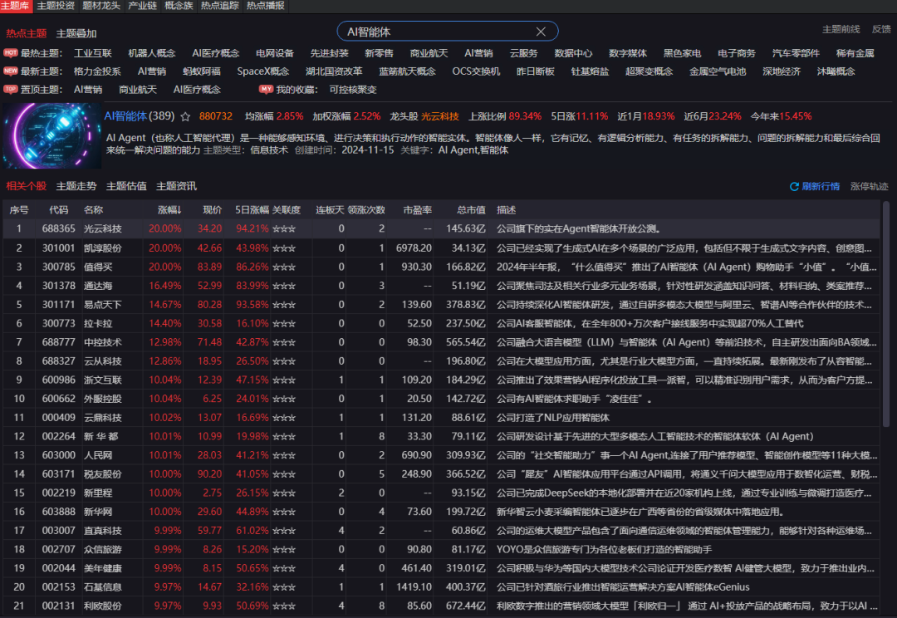The image size is (897, 618).
Task: Favorite the AI智能体 theme star icon
Action: point(185,117)
